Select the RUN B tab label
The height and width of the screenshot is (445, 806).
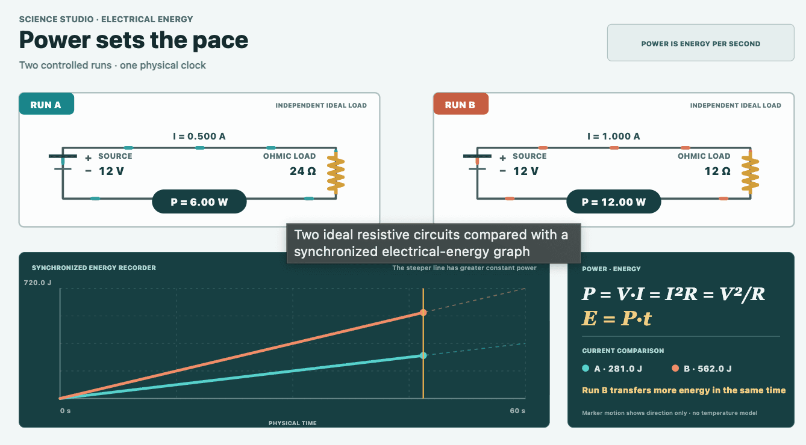[460, 105]
